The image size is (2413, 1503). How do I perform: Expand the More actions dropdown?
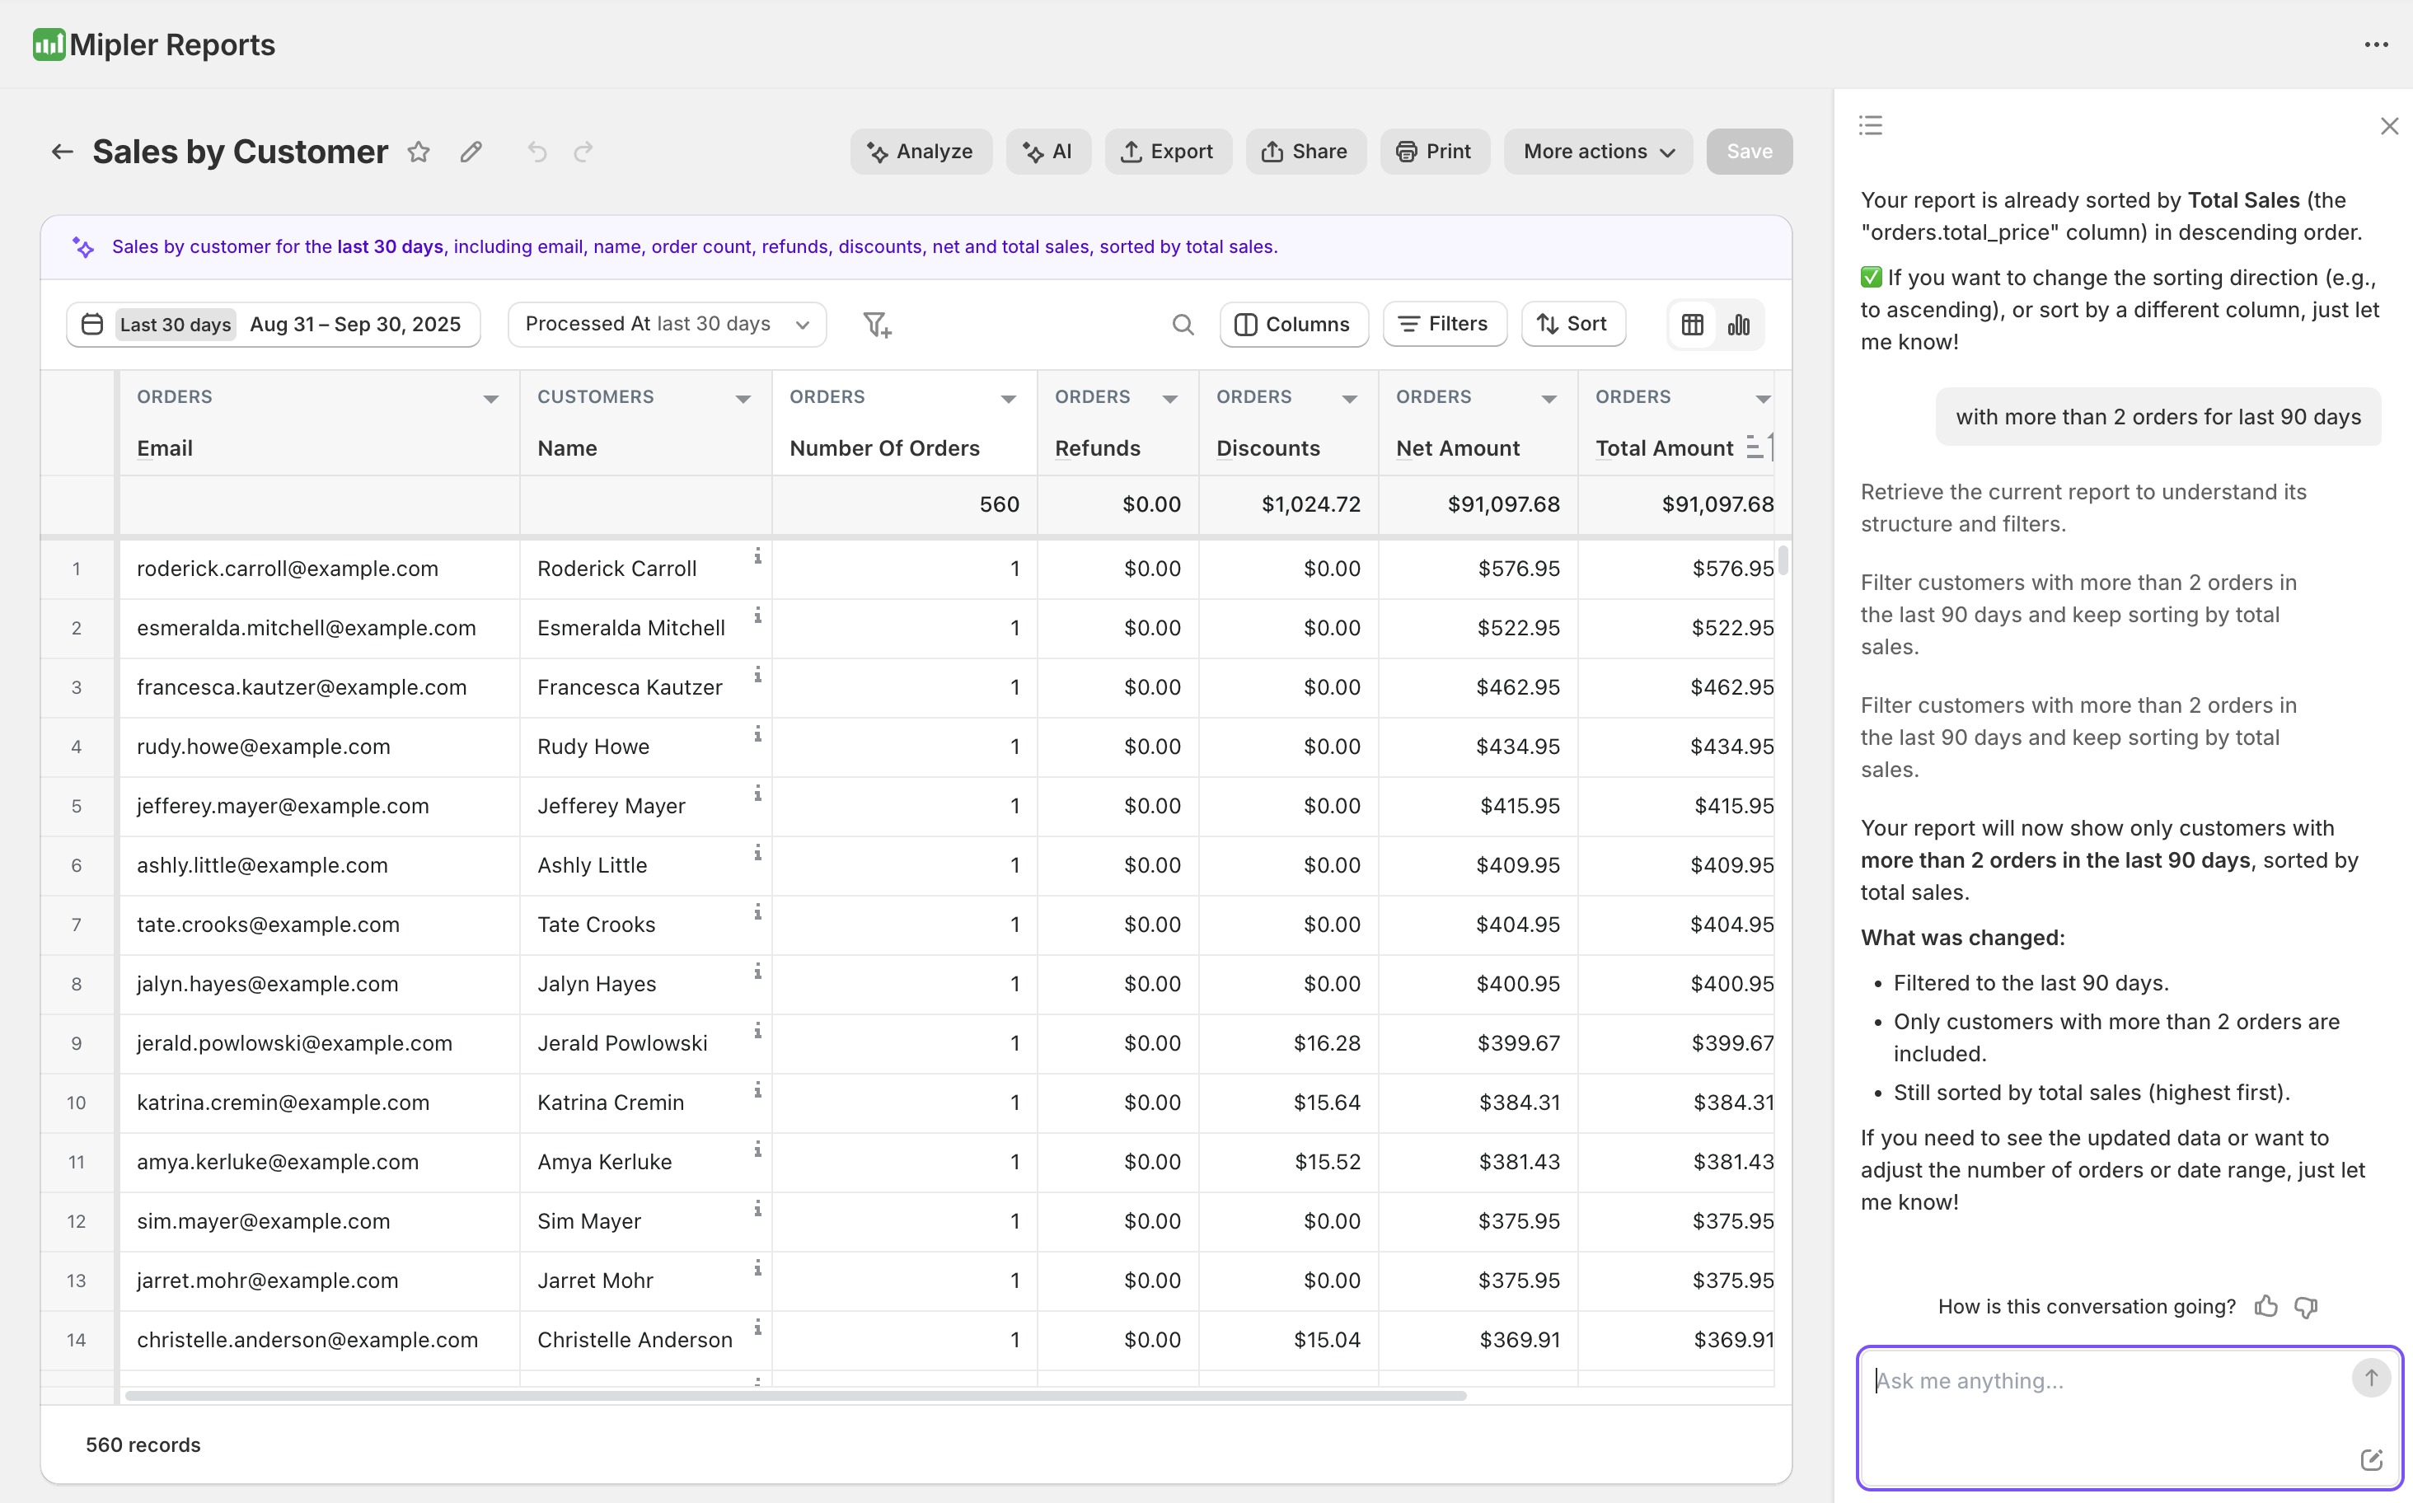click(1598, 152)
